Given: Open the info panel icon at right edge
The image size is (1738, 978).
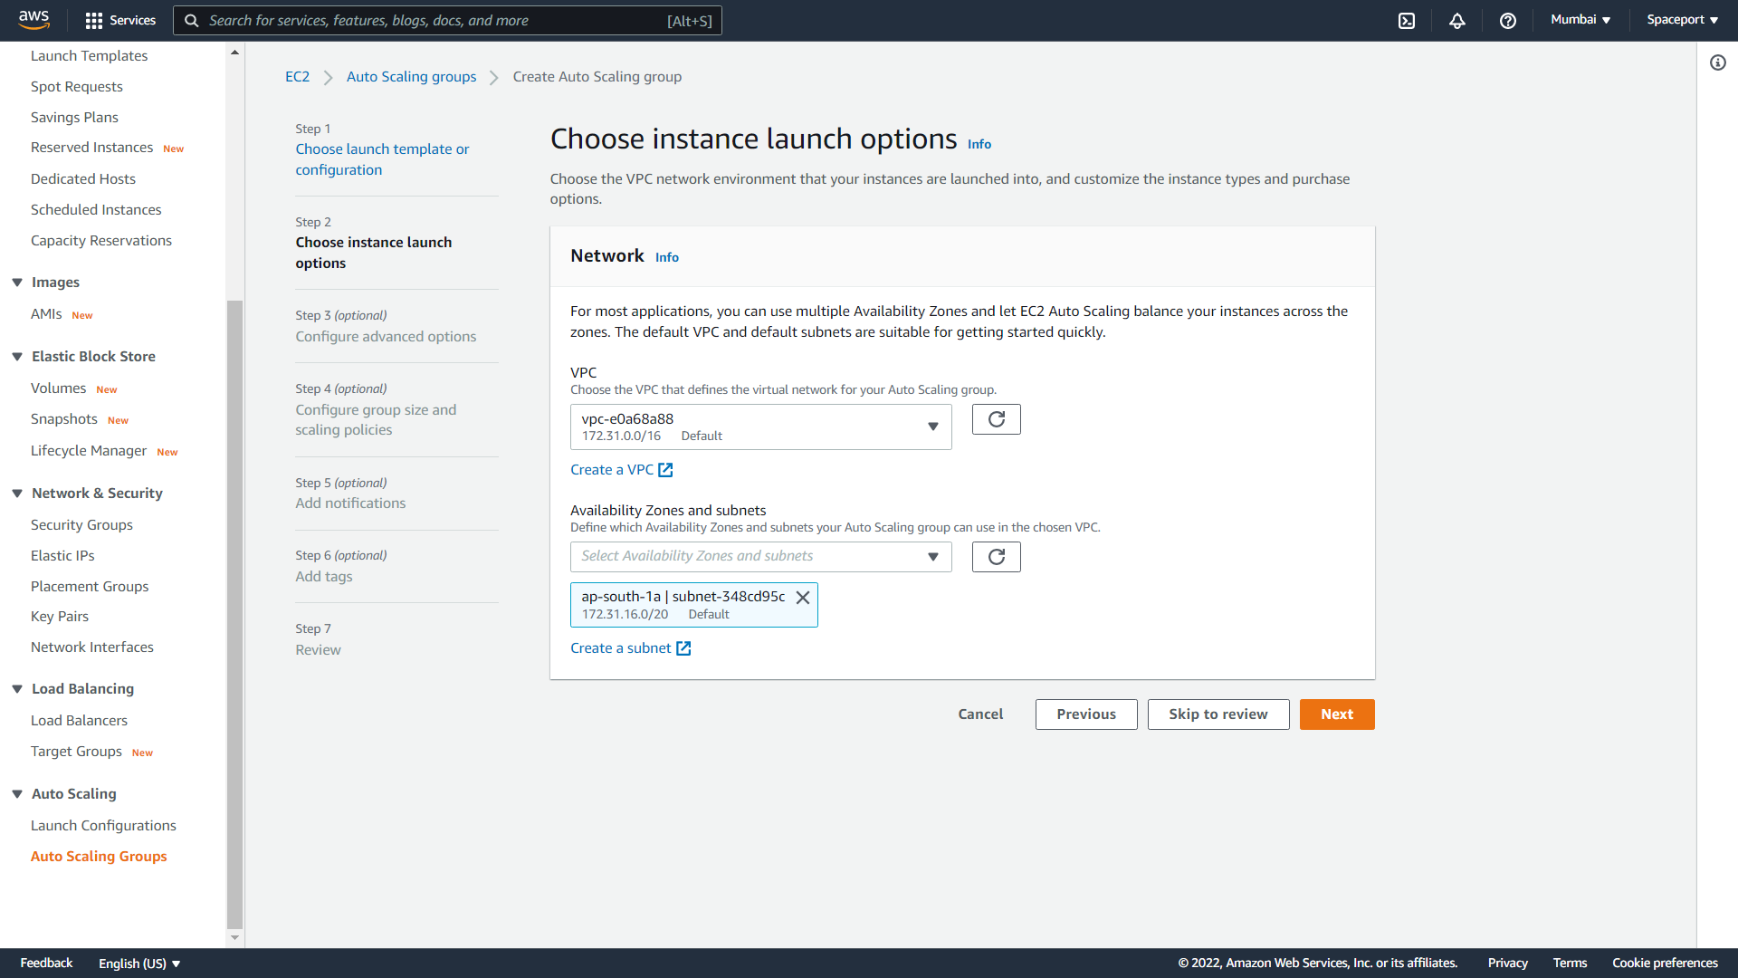Looking at the screenshot, I should coord(1718,62).
